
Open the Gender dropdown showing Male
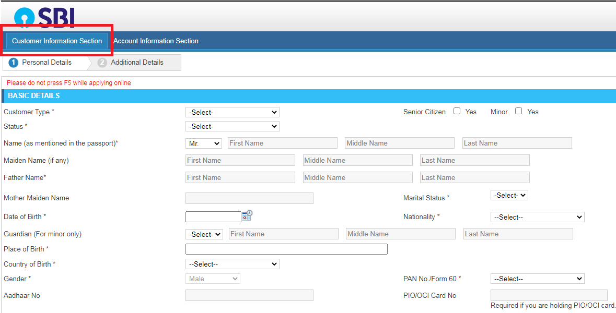point(213,279)
